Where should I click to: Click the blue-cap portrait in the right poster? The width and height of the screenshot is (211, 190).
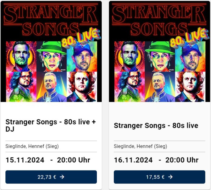(190, 56)
